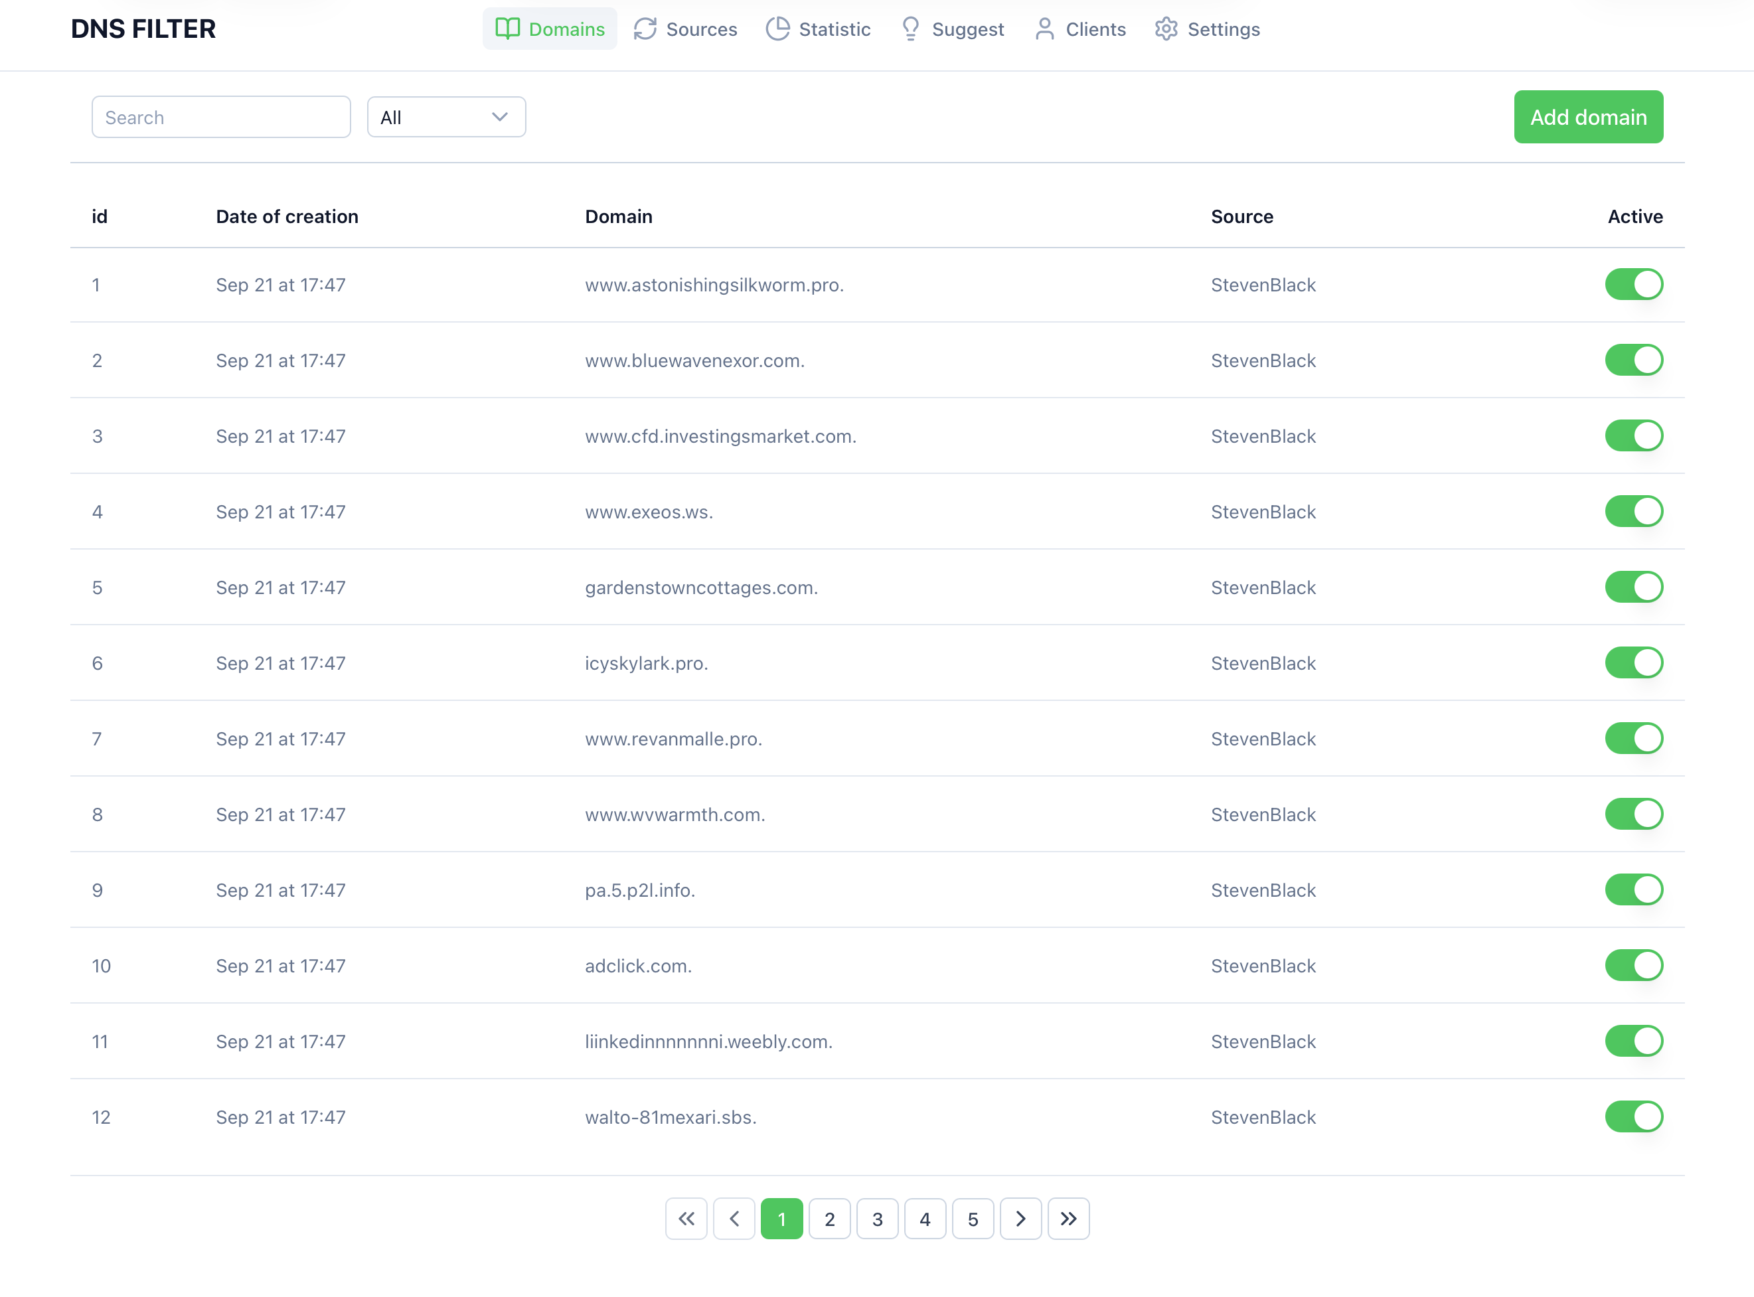Disable www.astonishingsilkworm.pro. active toggle
The height and width of the screenshot is (1297, 1754).
click(1634, 284)
